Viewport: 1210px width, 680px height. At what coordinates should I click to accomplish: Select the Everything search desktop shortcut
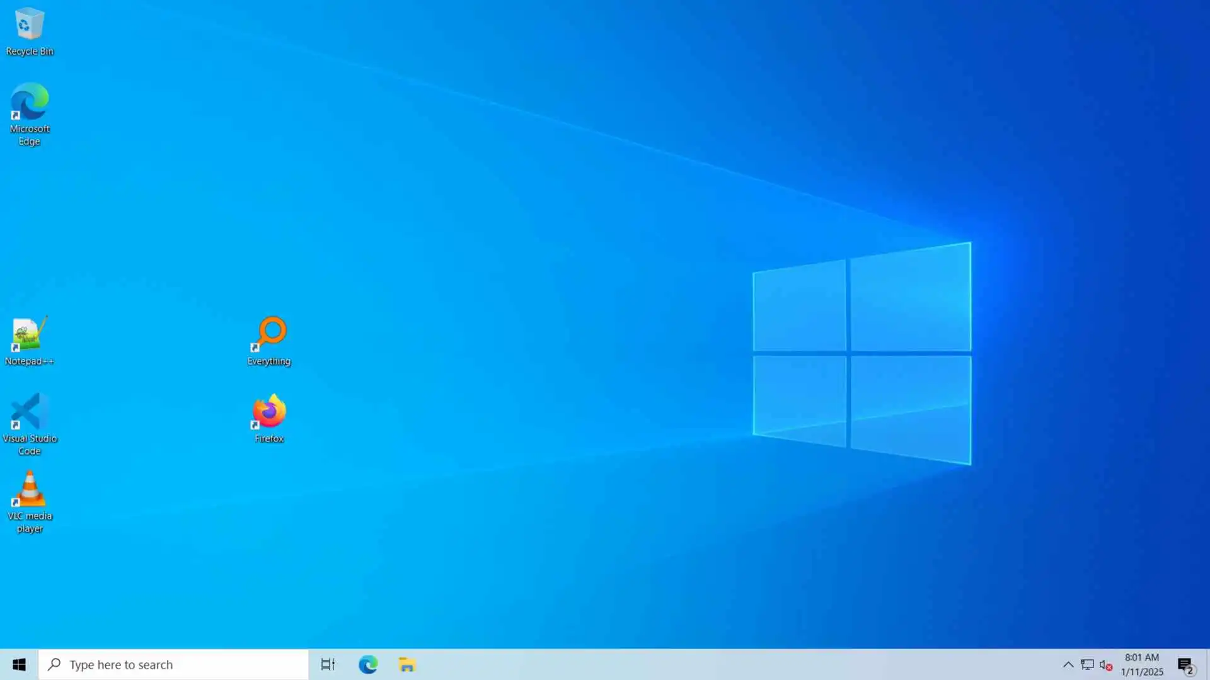(269, 335)
